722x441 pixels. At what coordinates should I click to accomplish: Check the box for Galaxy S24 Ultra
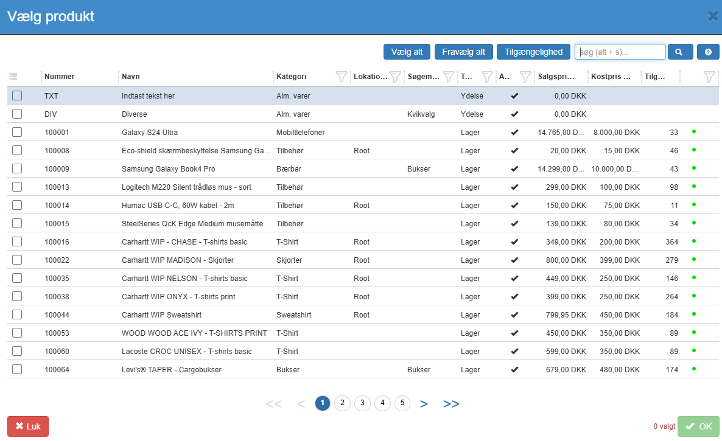click(x=17, y=132)
